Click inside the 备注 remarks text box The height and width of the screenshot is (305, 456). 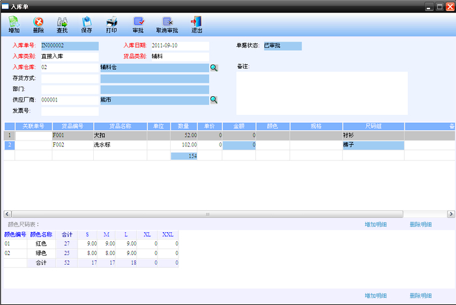(x=321, y=92)
